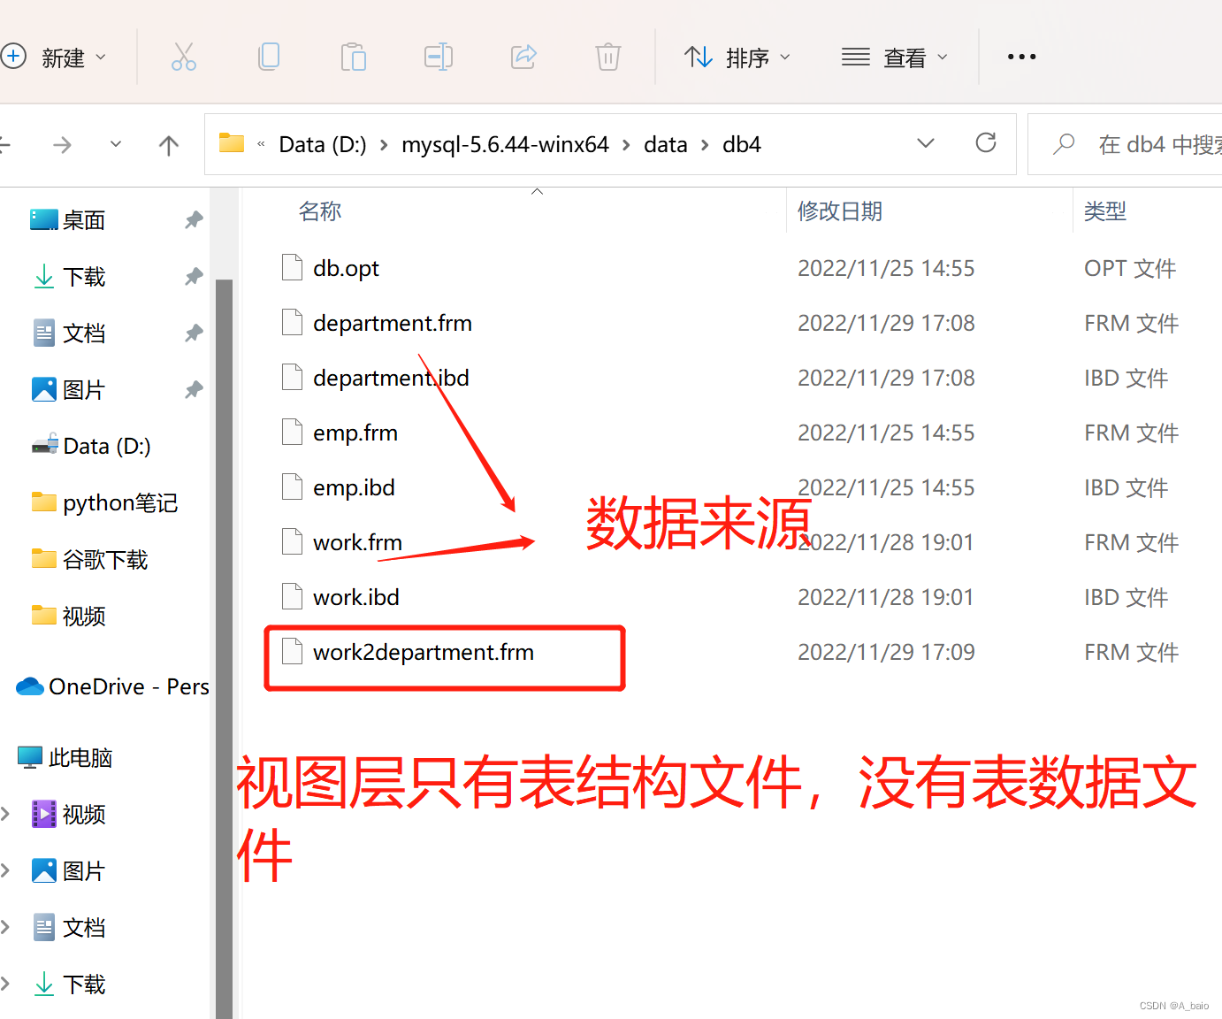Open address bar history dropdown
Viewport: 1222px width, 1019px height.
tap(926, 143)
